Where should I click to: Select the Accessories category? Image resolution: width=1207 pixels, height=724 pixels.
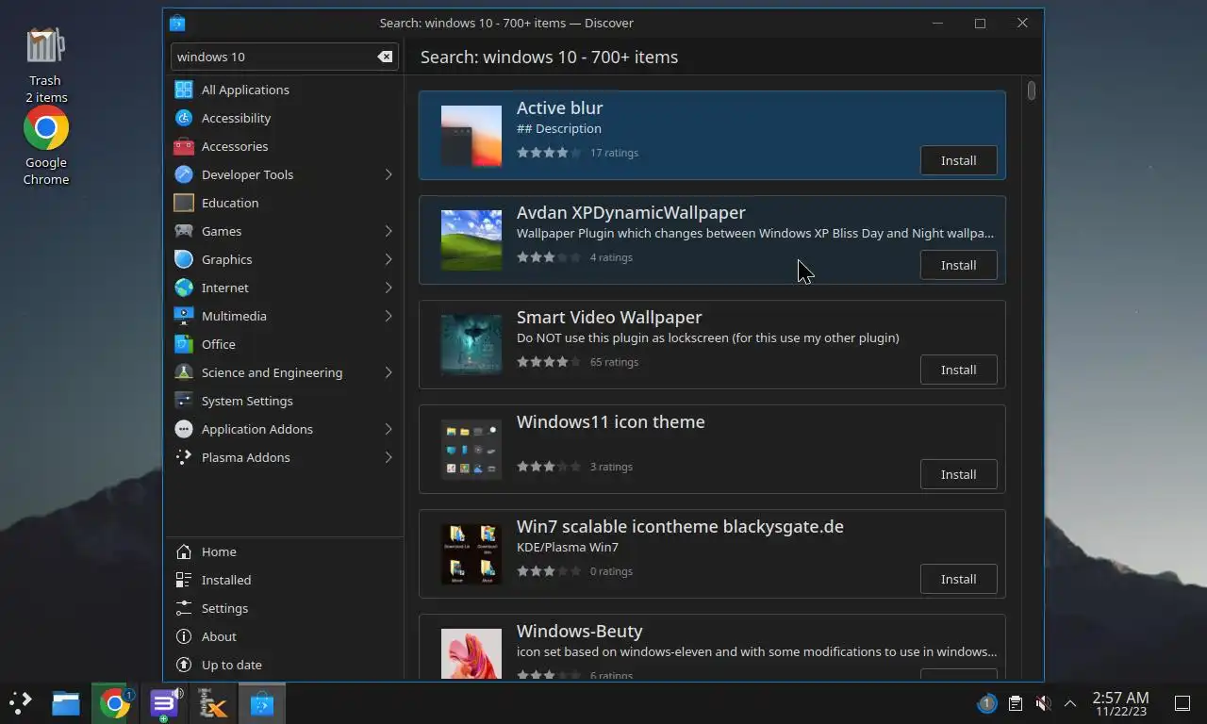(284, 146)
